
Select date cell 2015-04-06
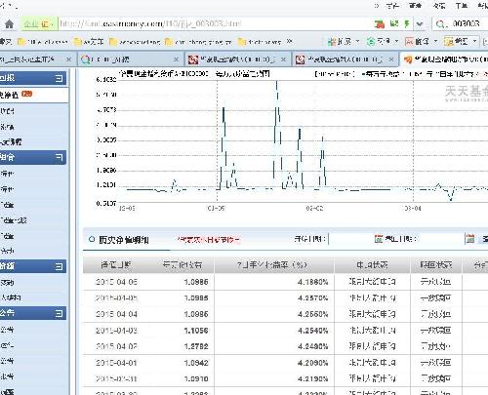tap(116, 282)
